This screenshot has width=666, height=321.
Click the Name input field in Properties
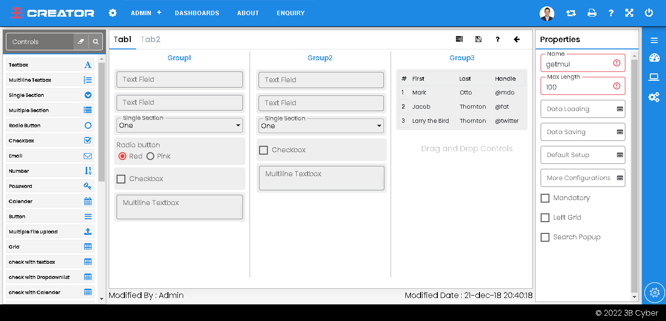[x=578, y=64]
